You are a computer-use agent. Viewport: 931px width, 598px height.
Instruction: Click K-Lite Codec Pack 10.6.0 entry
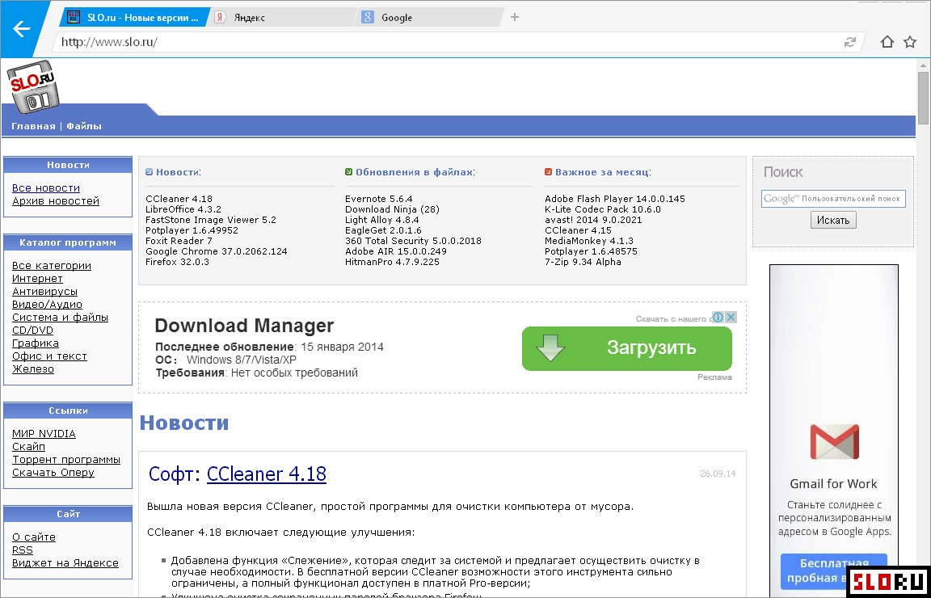point(603,209)
